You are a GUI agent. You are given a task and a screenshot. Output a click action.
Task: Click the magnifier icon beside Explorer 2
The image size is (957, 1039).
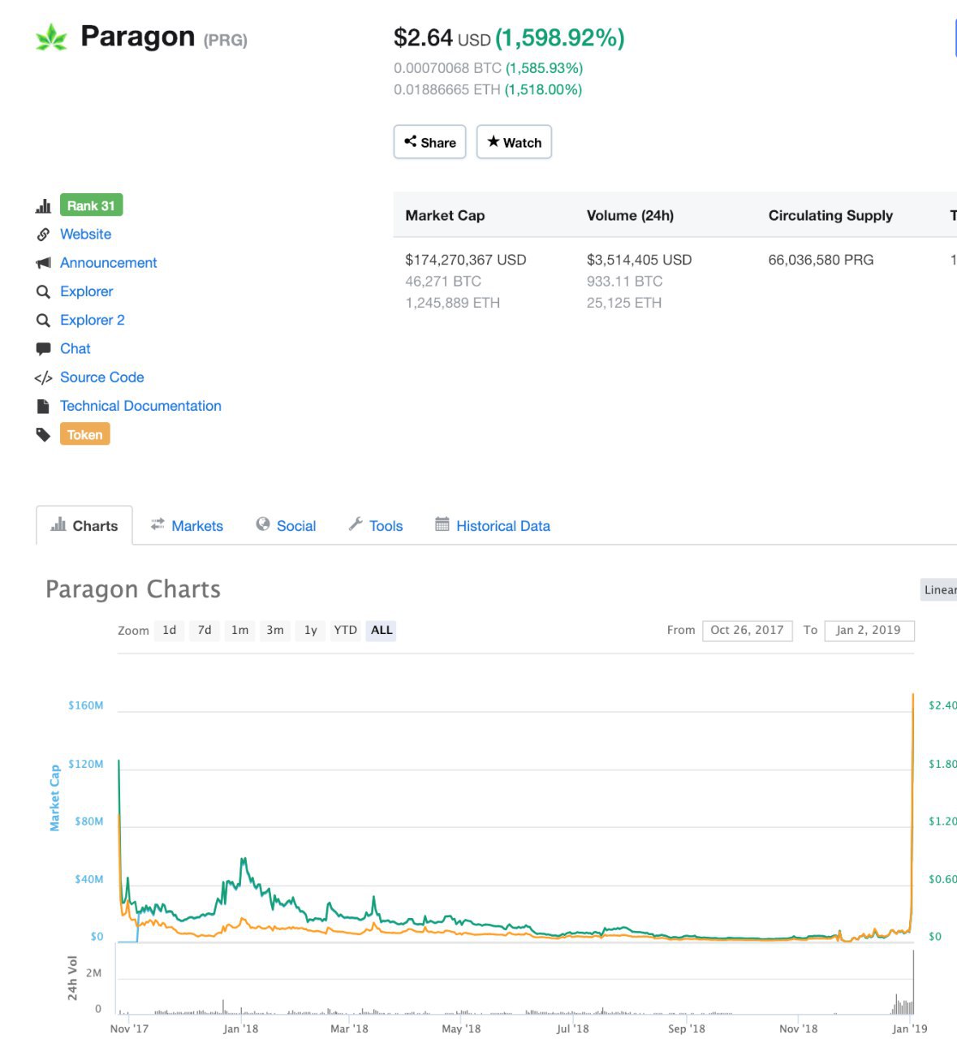point(43,321)
